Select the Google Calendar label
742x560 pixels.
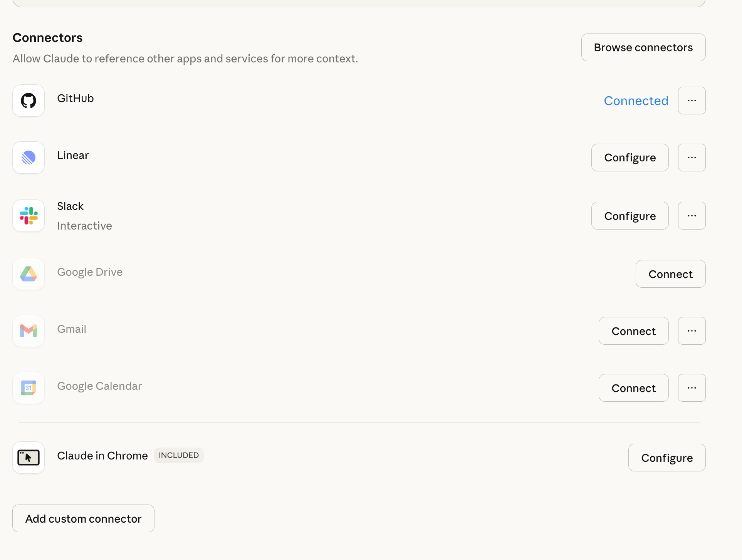pyautogui.click(x=99, y=386)
